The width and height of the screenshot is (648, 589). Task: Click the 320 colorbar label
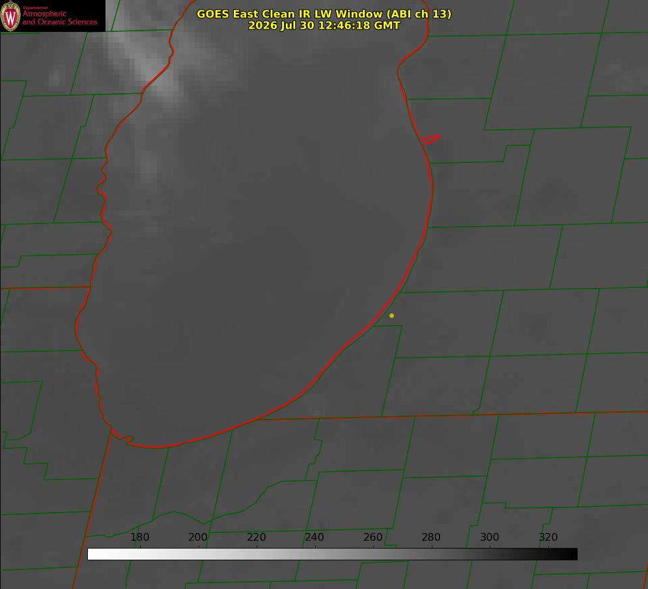548,537
